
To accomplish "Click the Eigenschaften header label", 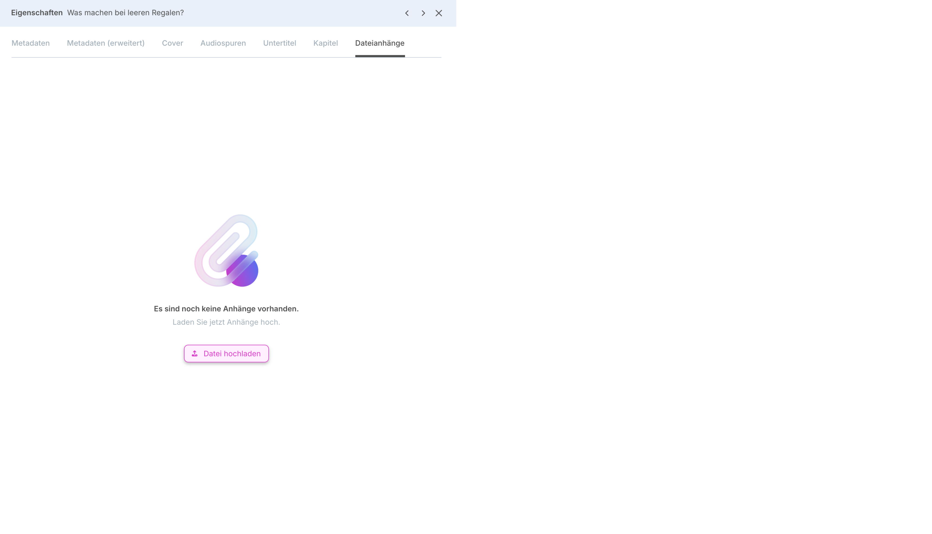I will tap(37, 13).
